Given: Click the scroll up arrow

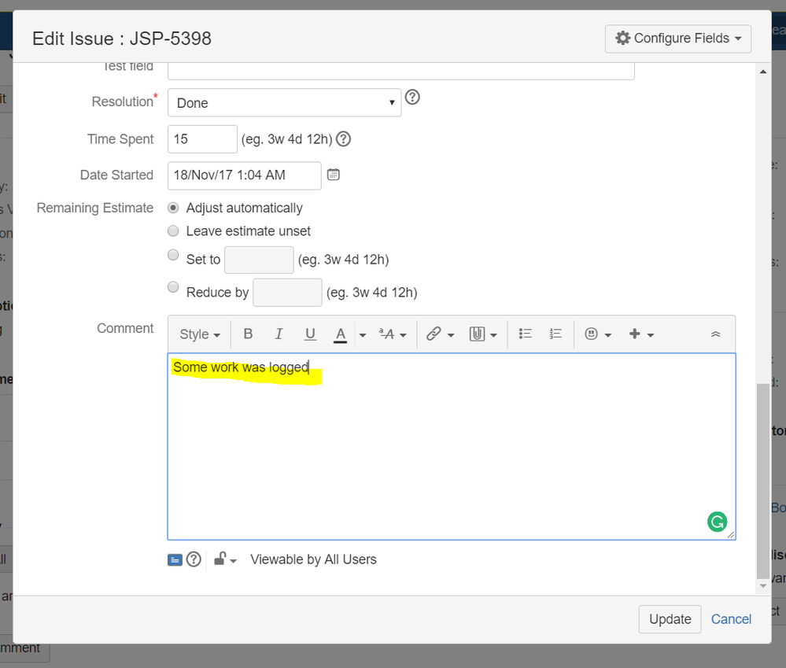Looking at the screenshot, I should 763,72.
